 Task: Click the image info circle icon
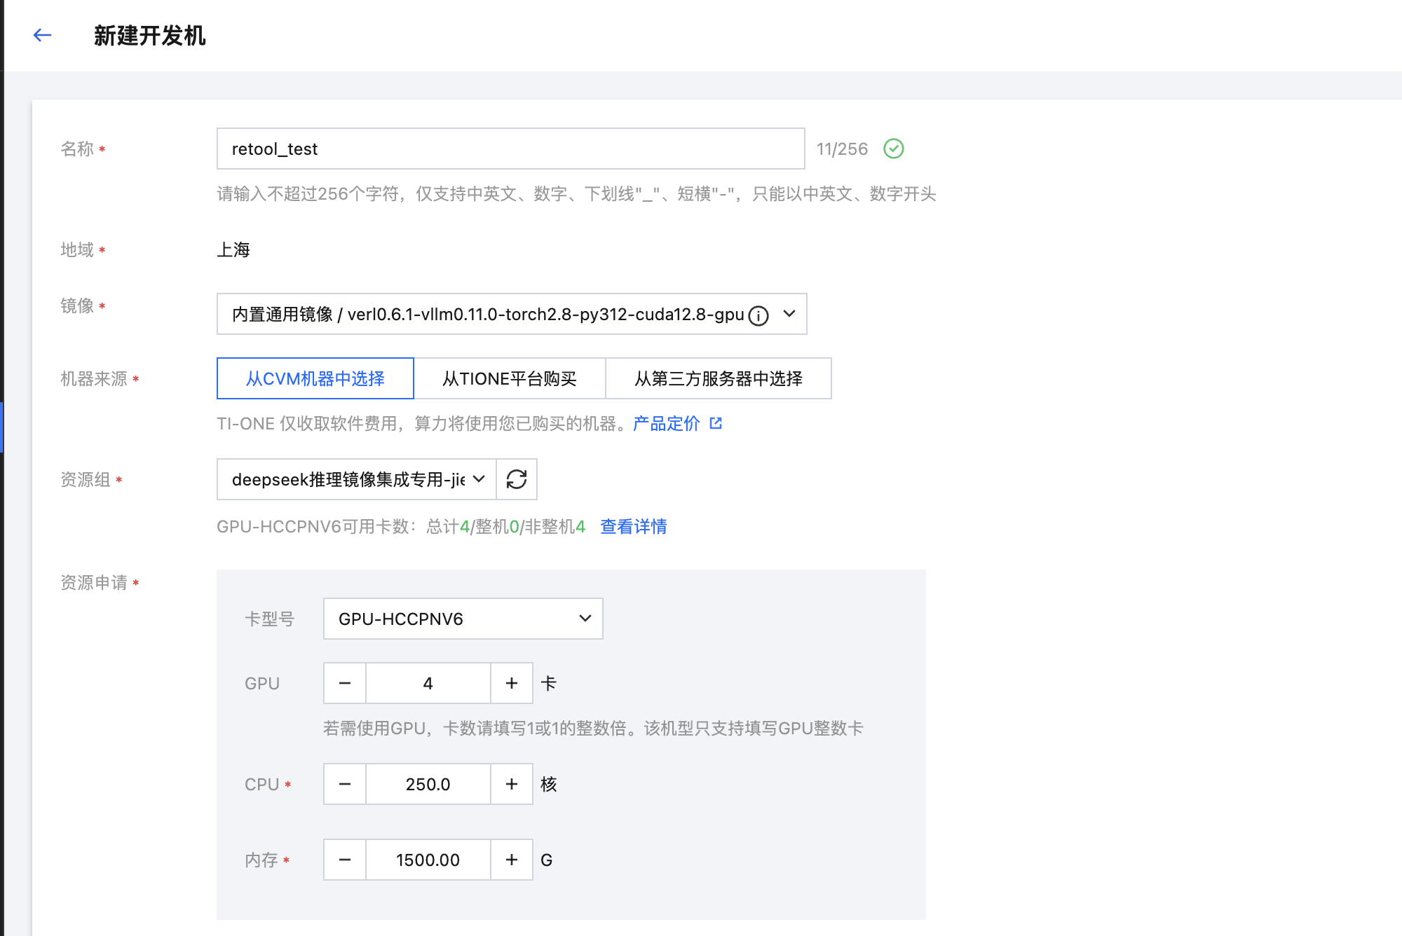[758, 316]
